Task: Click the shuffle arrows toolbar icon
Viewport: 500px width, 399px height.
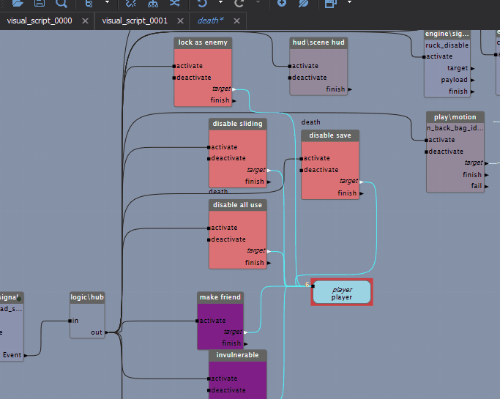Action: (175, 3)
